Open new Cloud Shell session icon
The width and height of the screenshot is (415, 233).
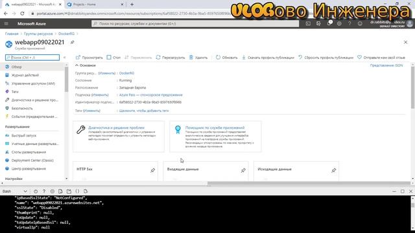69,192
